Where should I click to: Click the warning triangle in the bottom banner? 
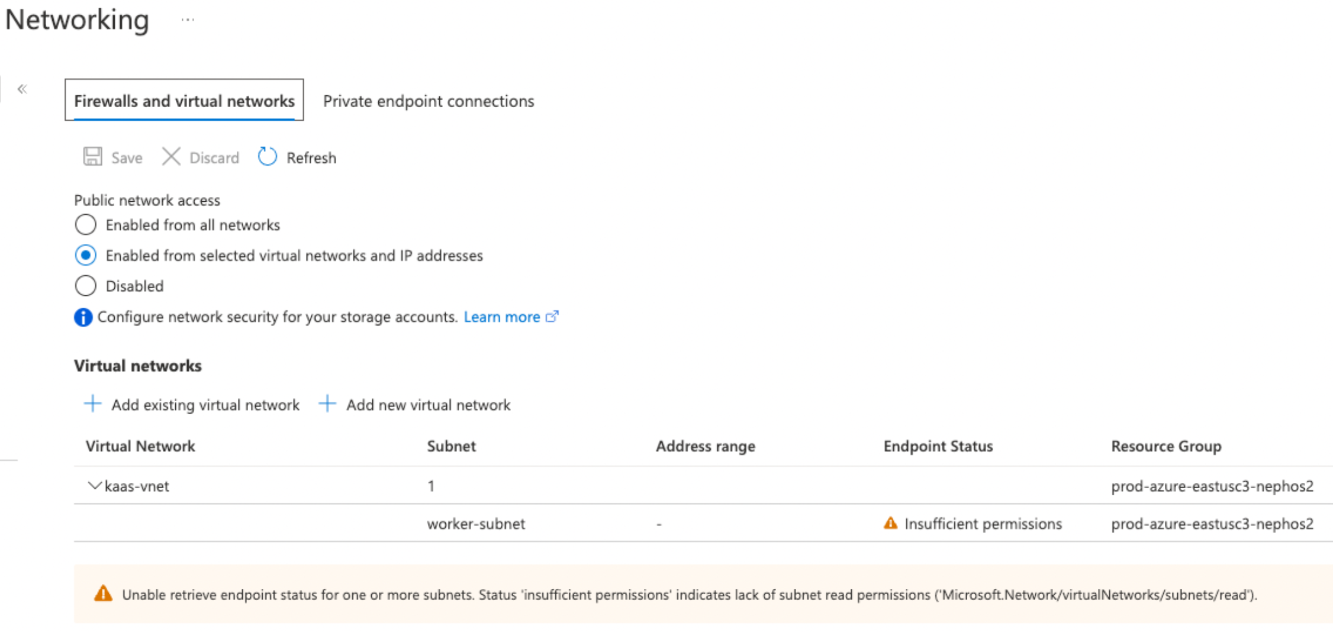click(x=104, y=594)
